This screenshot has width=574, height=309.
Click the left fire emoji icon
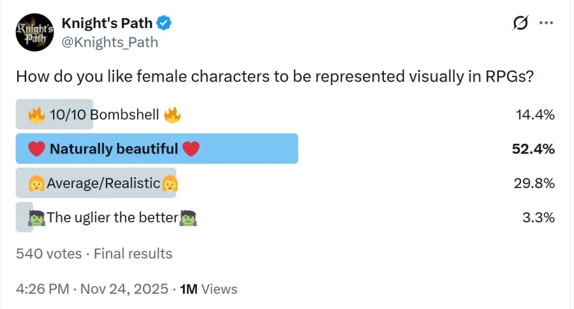tap(37, 115)
